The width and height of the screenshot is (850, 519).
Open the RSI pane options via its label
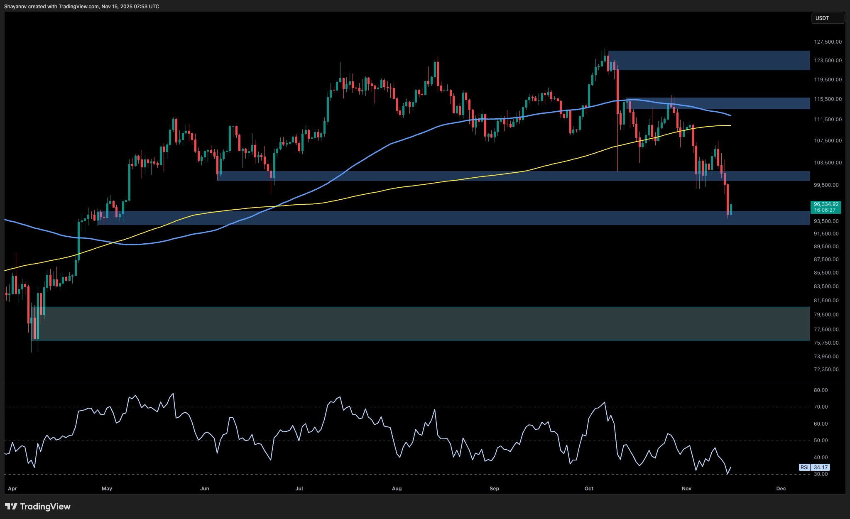[x=805, y=467]
